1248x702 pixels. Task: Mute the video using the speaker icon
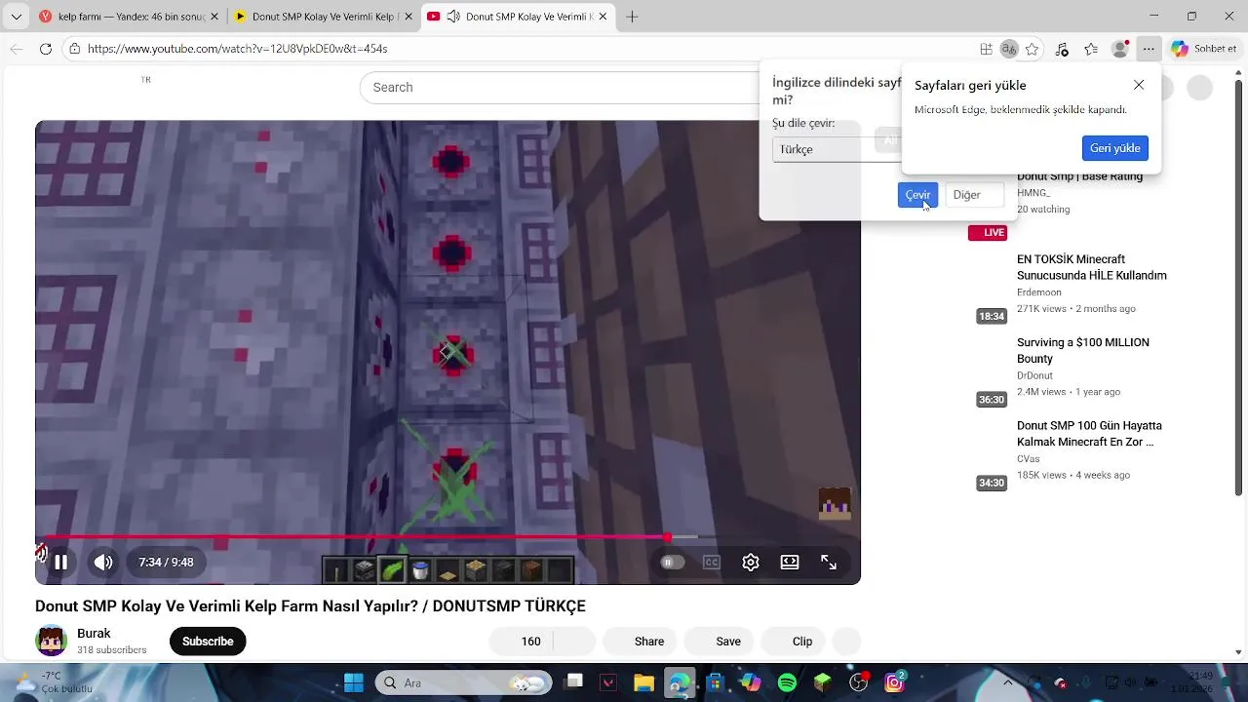click(103, 563)
